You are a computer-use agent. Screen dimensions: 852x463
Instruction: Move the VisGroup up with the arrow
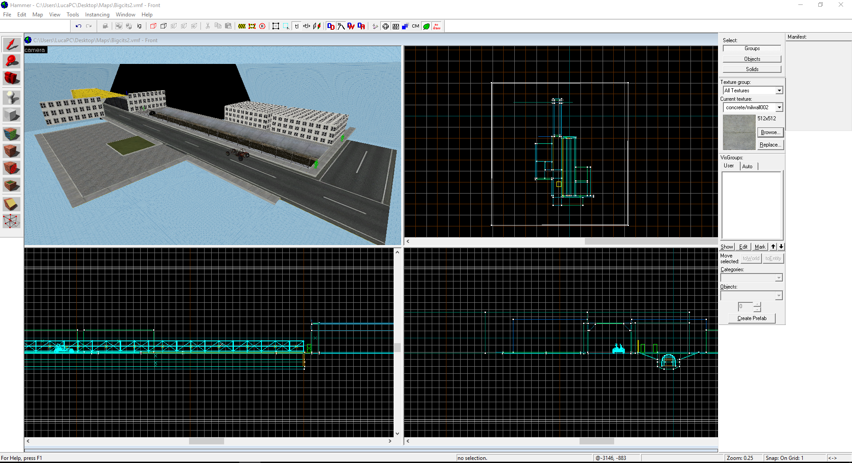(x=773, y=247)
